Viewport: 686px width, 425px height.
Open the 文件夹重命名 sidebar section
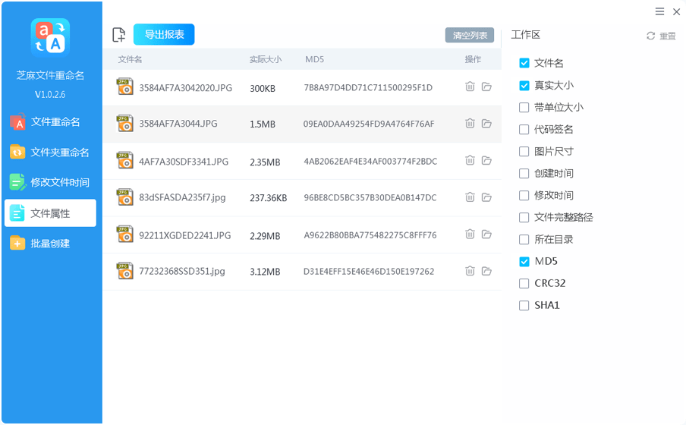tap(50, 153)
